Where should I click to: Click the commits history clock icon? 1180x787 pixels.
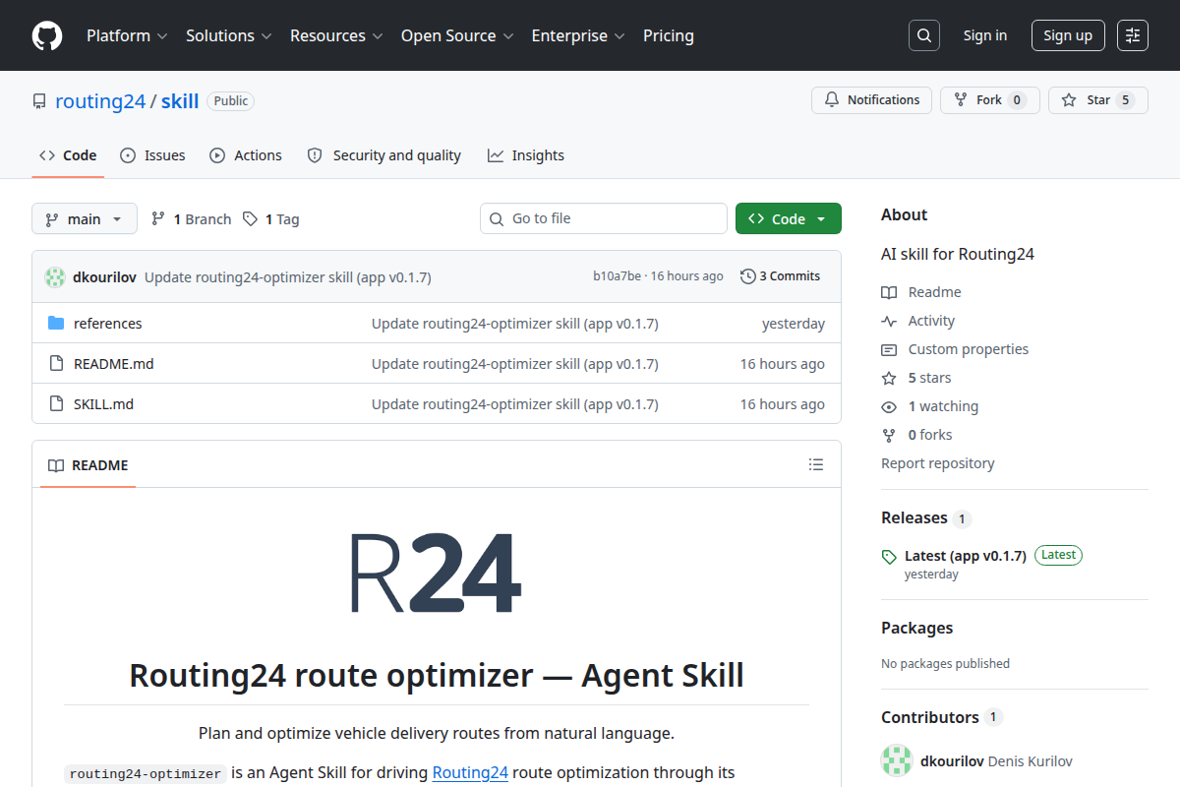[748, 276]
